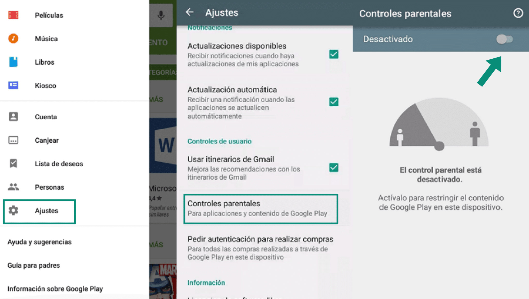Tap "El control parental está desactivado" text
Viewport: 529px width, 299px height.
(x=440, y=175)
